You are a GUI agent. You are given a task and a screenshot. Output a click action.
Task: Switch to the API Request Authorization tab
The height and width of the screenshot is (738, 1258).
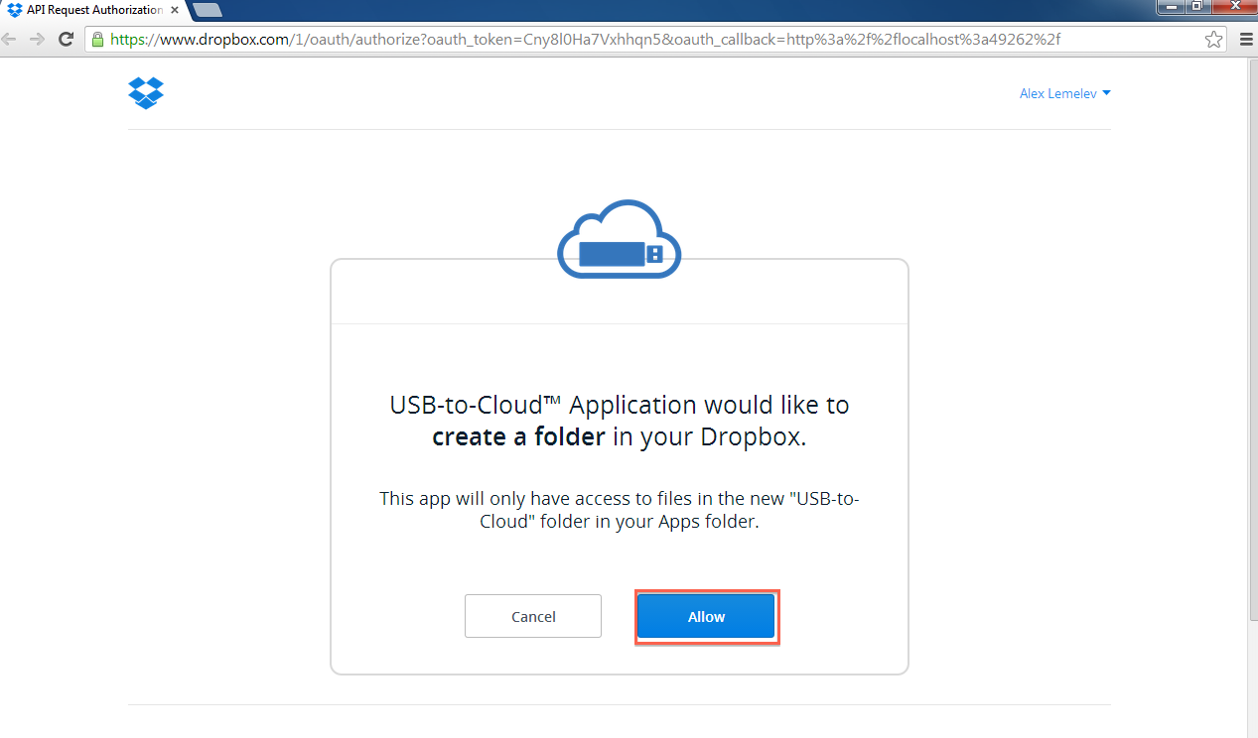point(89,10)
